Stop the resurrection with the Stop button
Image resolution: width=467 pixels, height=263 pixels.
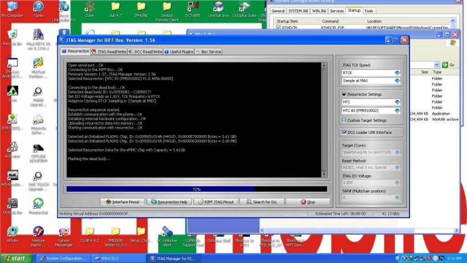tap(308, 202)
